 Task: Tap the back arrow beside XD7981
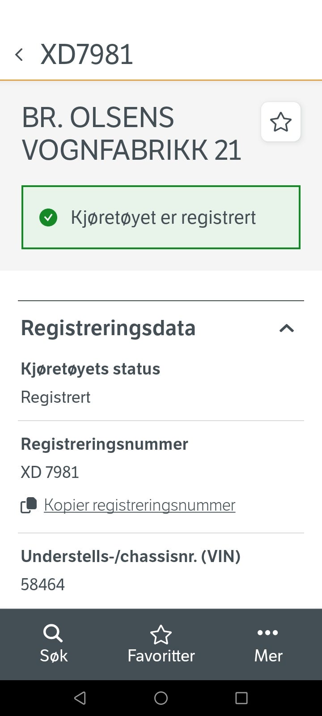point(19,55)
